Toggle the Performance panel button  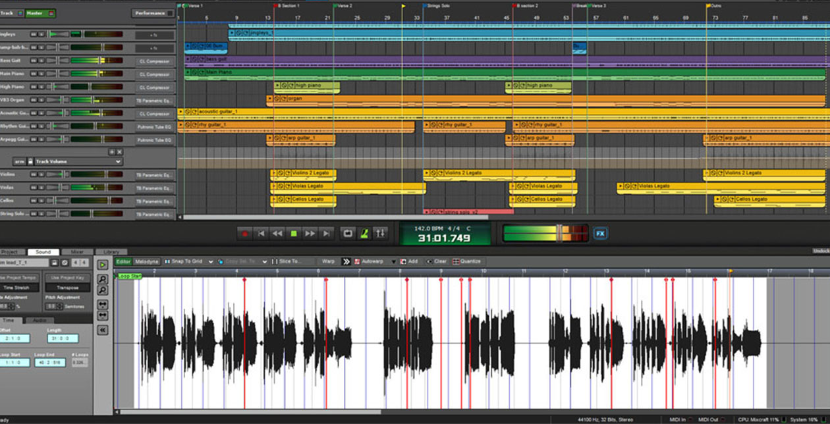[x=153, y=13]
